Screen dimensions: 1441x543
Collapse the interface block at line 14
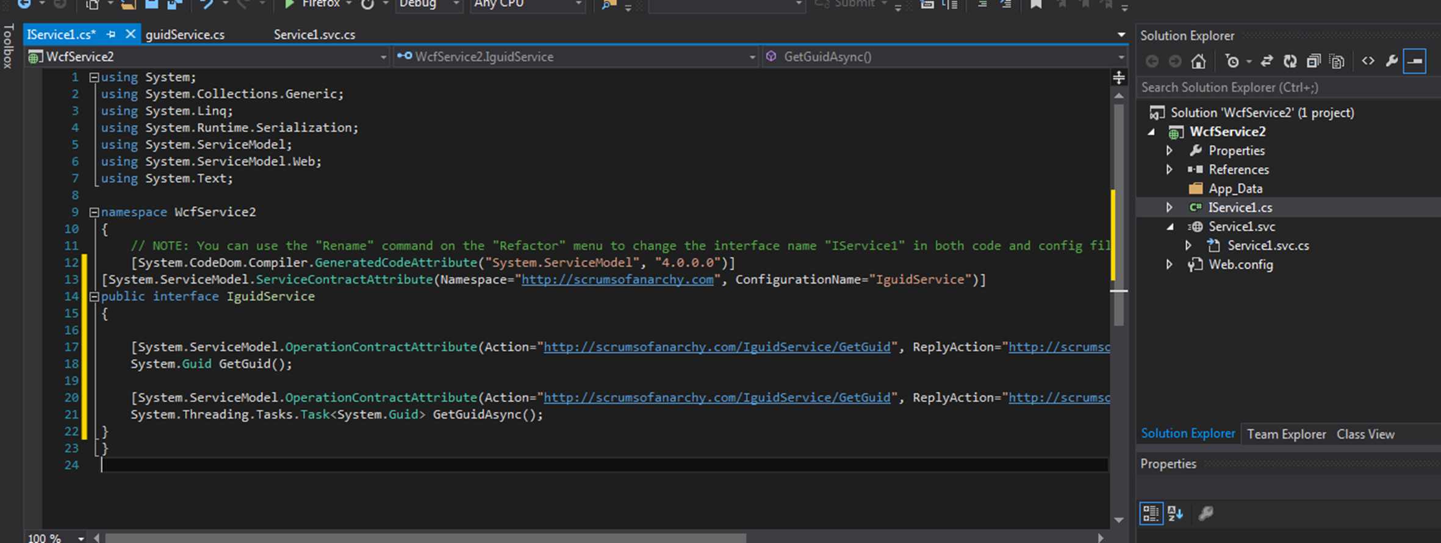pos(94,297)
